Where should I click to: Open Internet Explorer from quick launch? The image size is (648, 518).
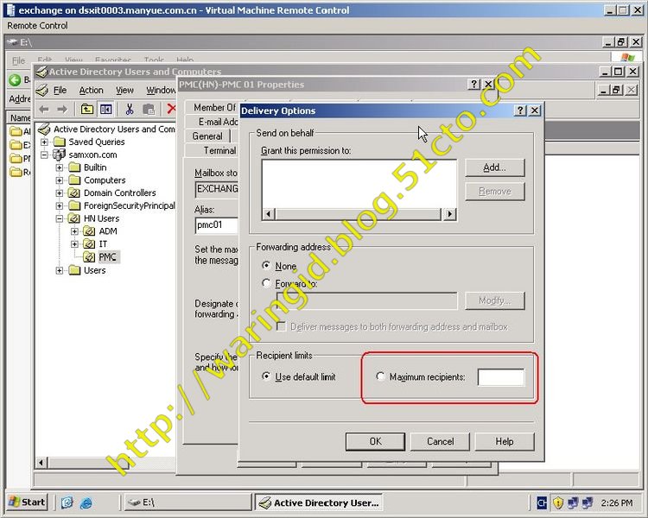(x=86, y=502)
